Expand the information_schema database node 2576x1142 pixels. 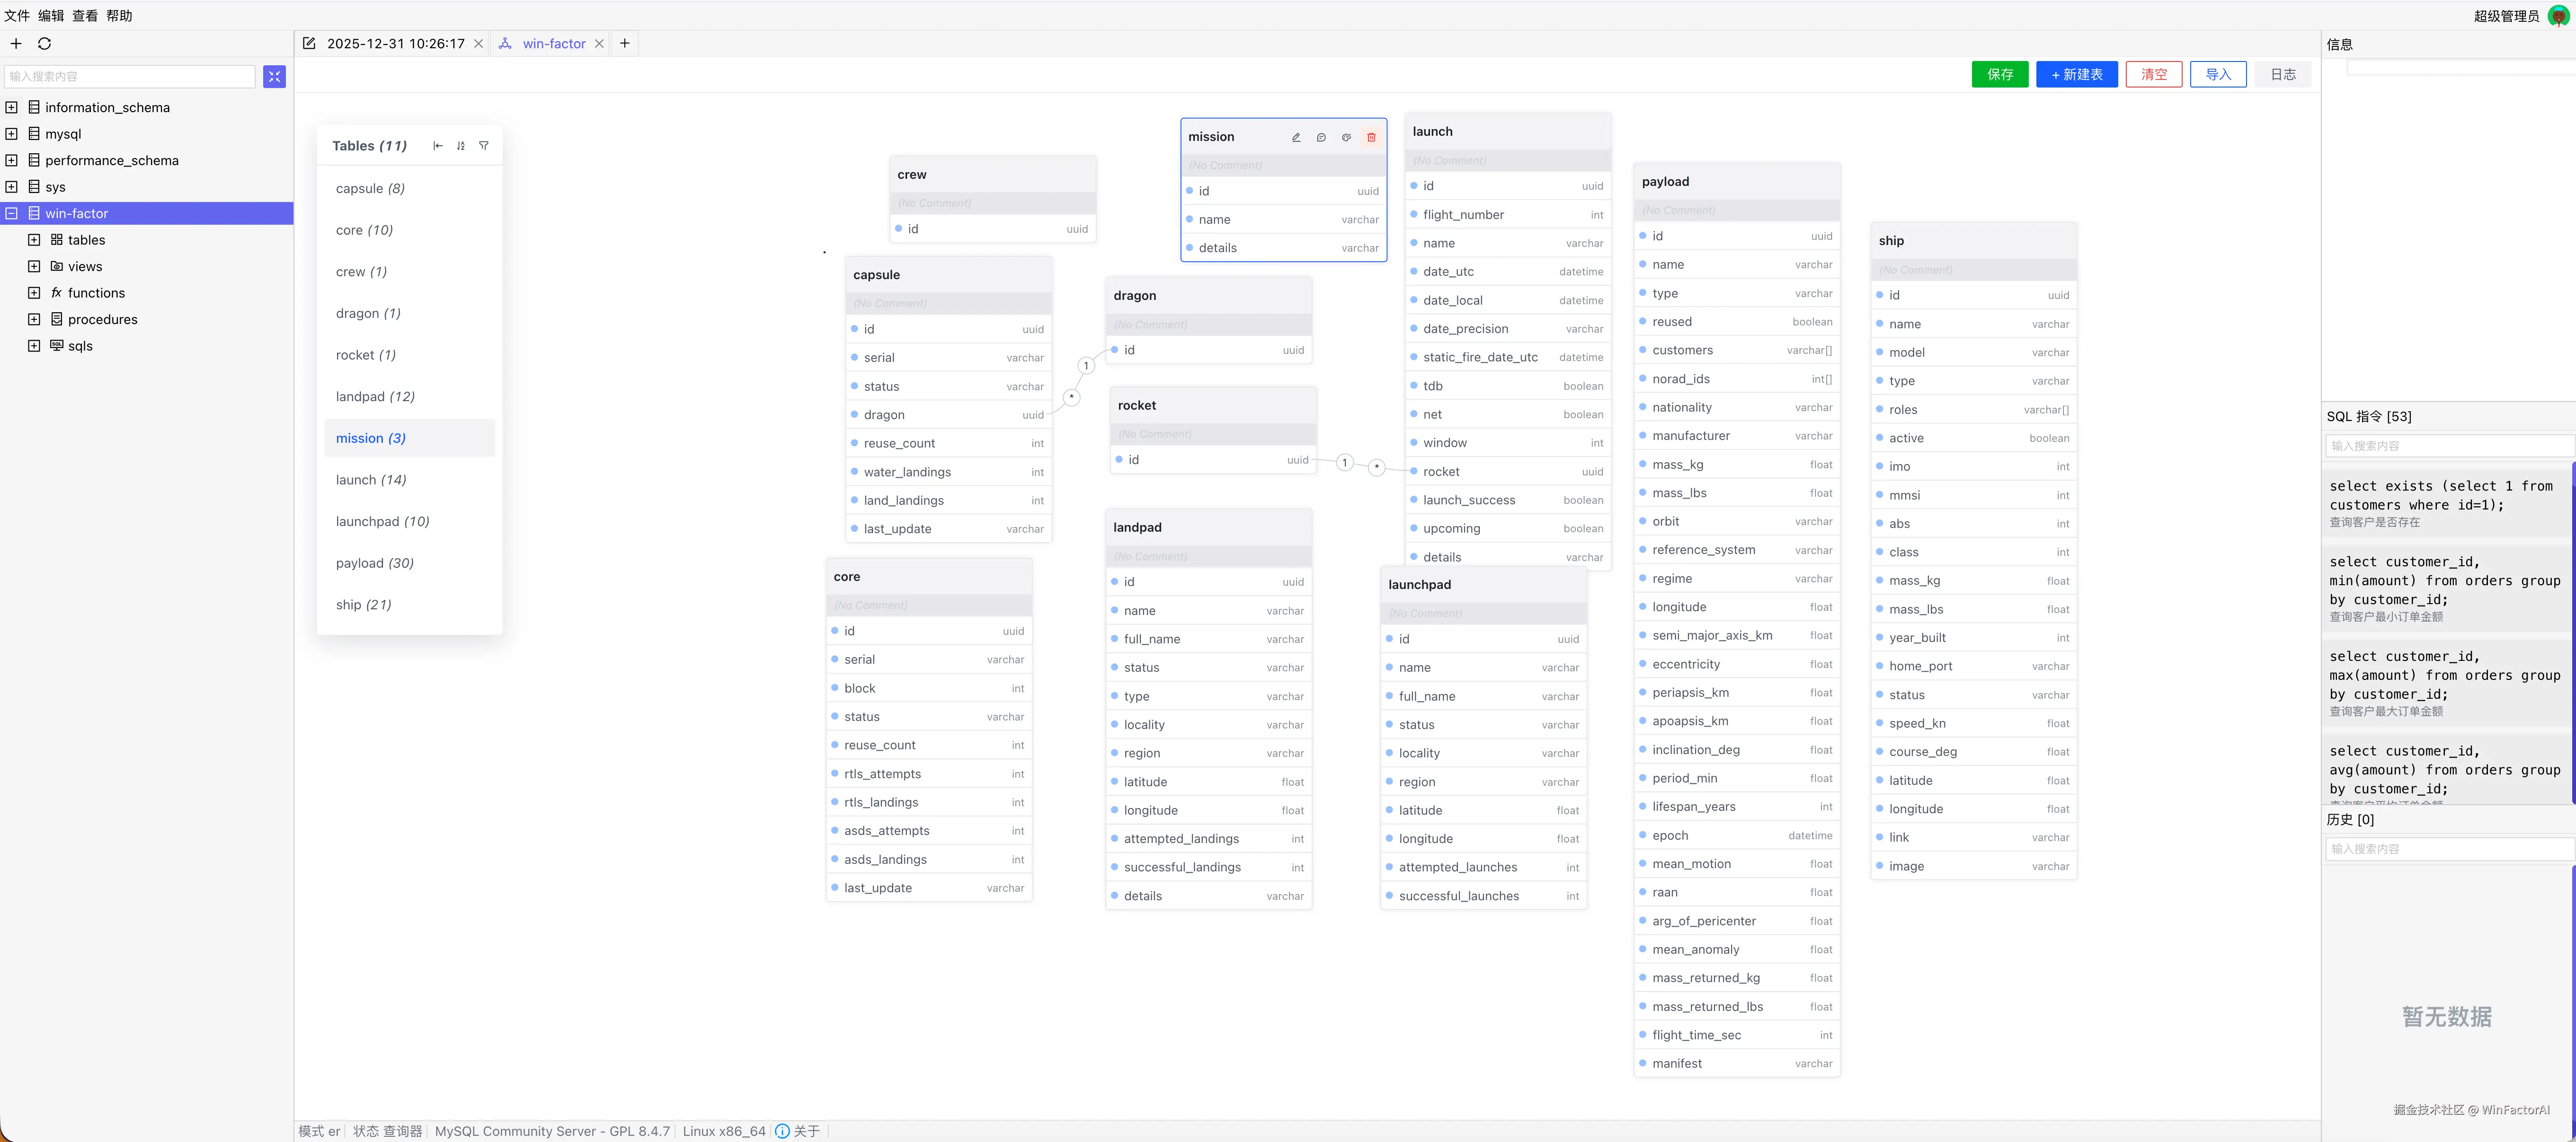(x=12, y=108)
